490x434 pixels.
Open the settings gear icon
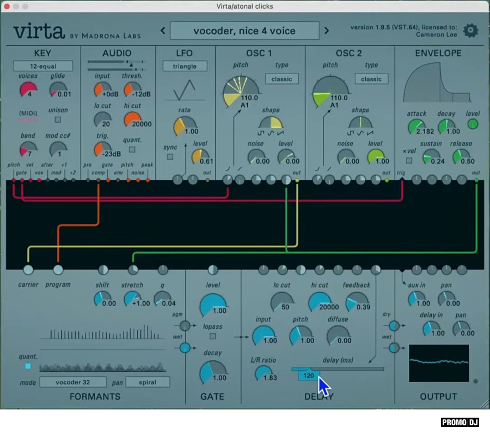pyautogui.click(x=470, y=30)
